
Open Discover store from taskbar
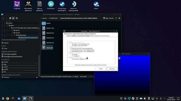click(x=19, y=98)
